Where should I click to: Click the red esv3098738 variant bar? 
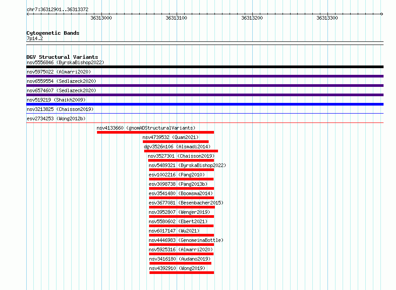point(182,188)
